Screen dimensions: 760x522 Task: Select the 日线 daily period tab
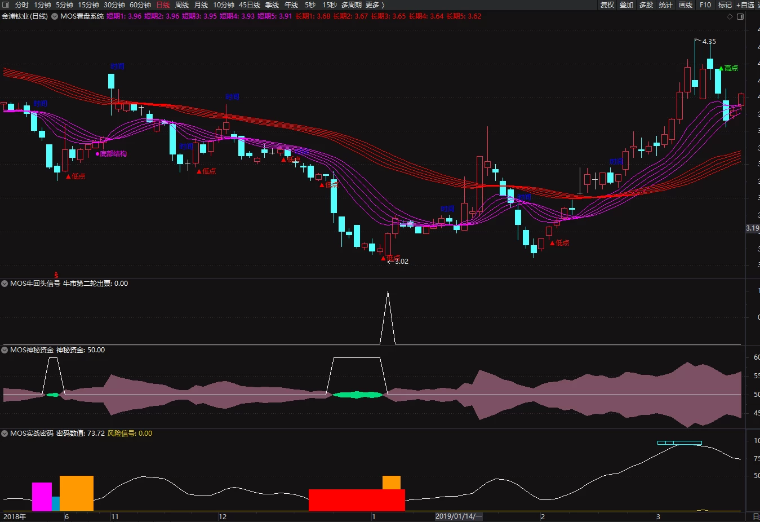pyautogui.click(x=163, y=5)
